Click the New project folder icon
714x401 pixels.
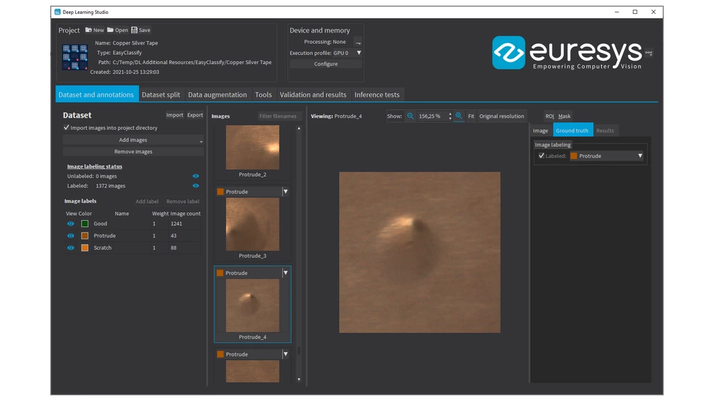[x=89, y=29]
